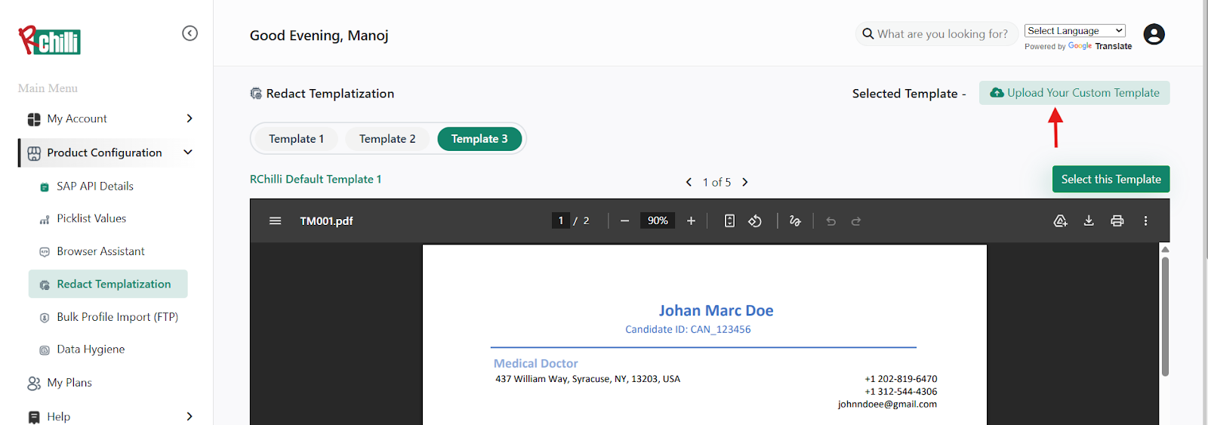
Task: Download the TM001.pdf file
Action: [1089, 221]
